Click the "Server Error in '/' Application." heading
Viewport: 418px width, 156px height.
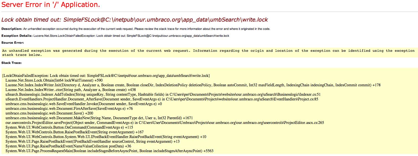[x=51, y=4]
